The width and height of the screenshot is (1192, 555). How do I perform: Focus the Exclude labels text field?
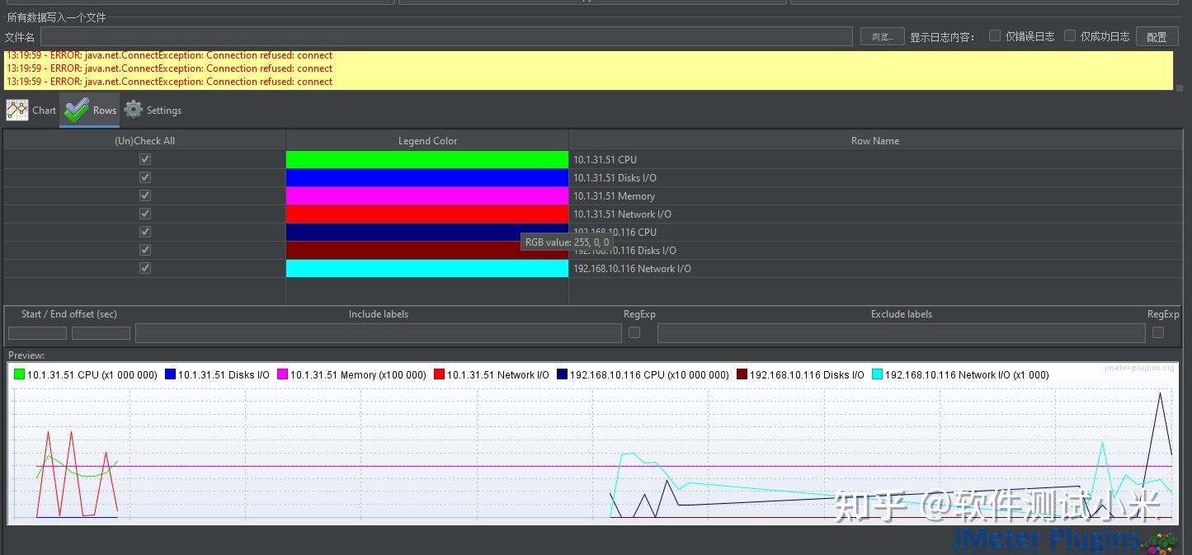click(902, 332)
